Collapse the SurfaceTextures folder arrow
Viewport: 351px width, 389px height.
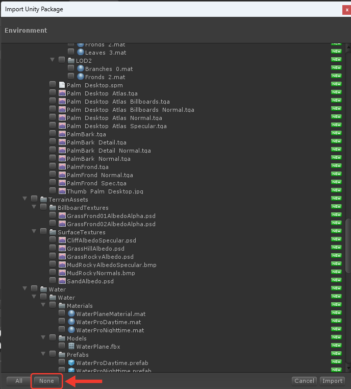pos(34,231)
